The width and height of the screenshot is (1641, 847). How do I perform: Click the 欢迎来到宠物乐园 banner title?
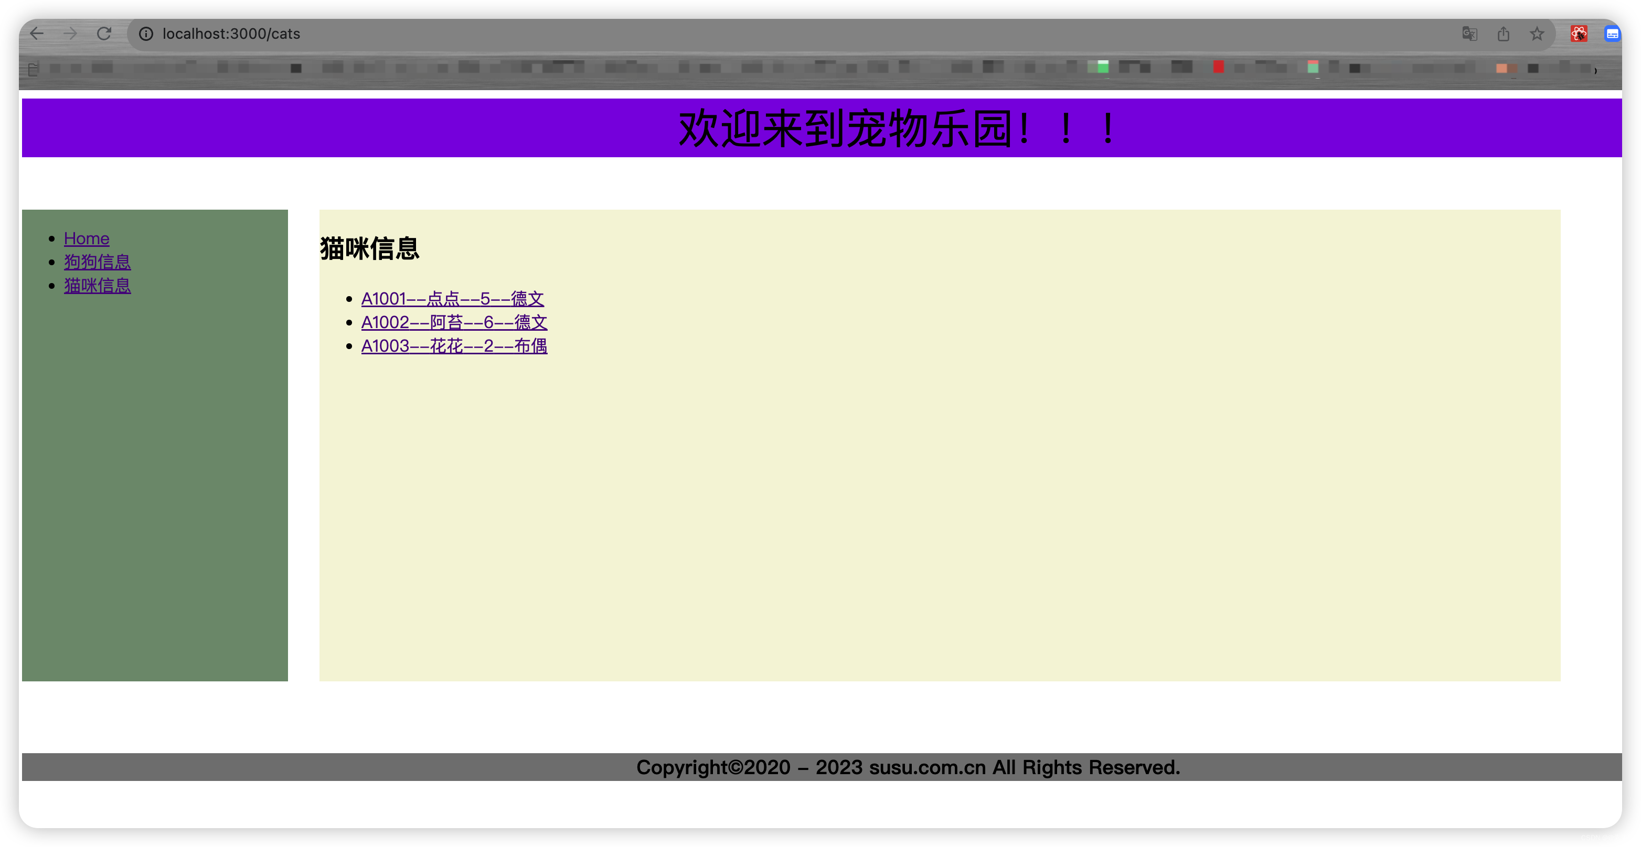pos(897,128)
